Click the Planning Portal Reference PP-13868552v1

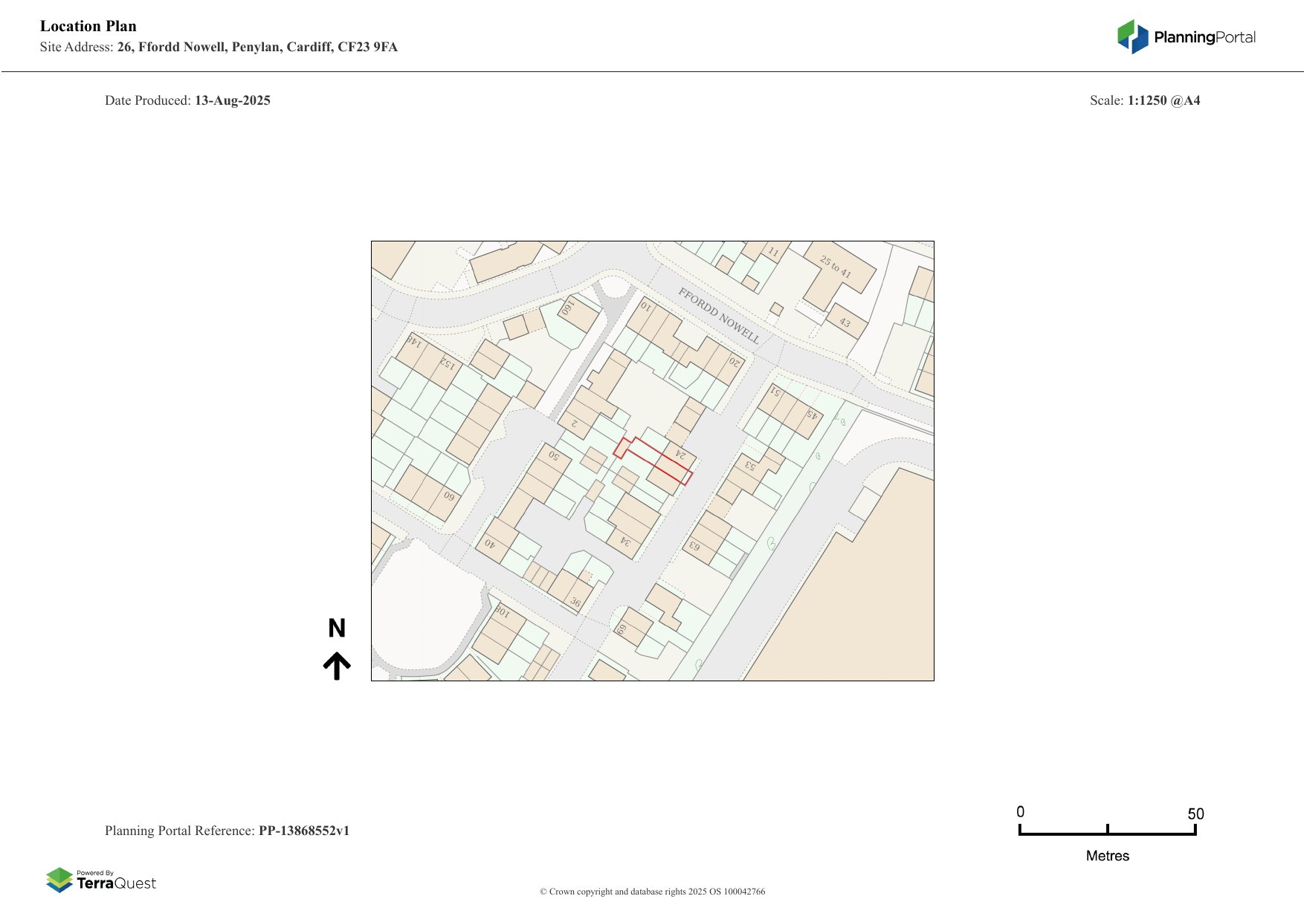pos(227,831)
